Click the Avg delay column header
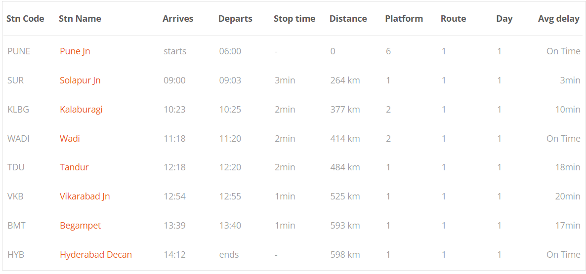 [559, 19]
